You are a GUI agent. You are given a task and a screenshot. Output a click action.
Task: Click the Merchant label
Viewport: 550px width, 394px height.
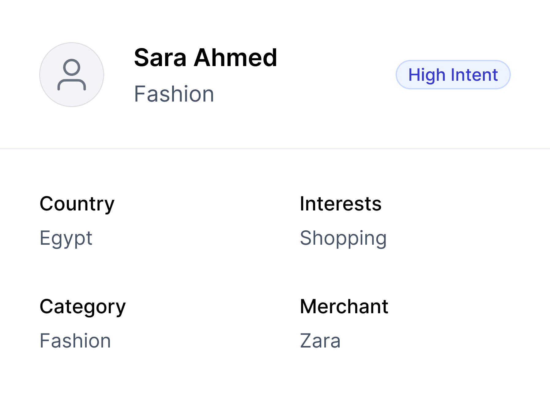click(x=344, y=307)
